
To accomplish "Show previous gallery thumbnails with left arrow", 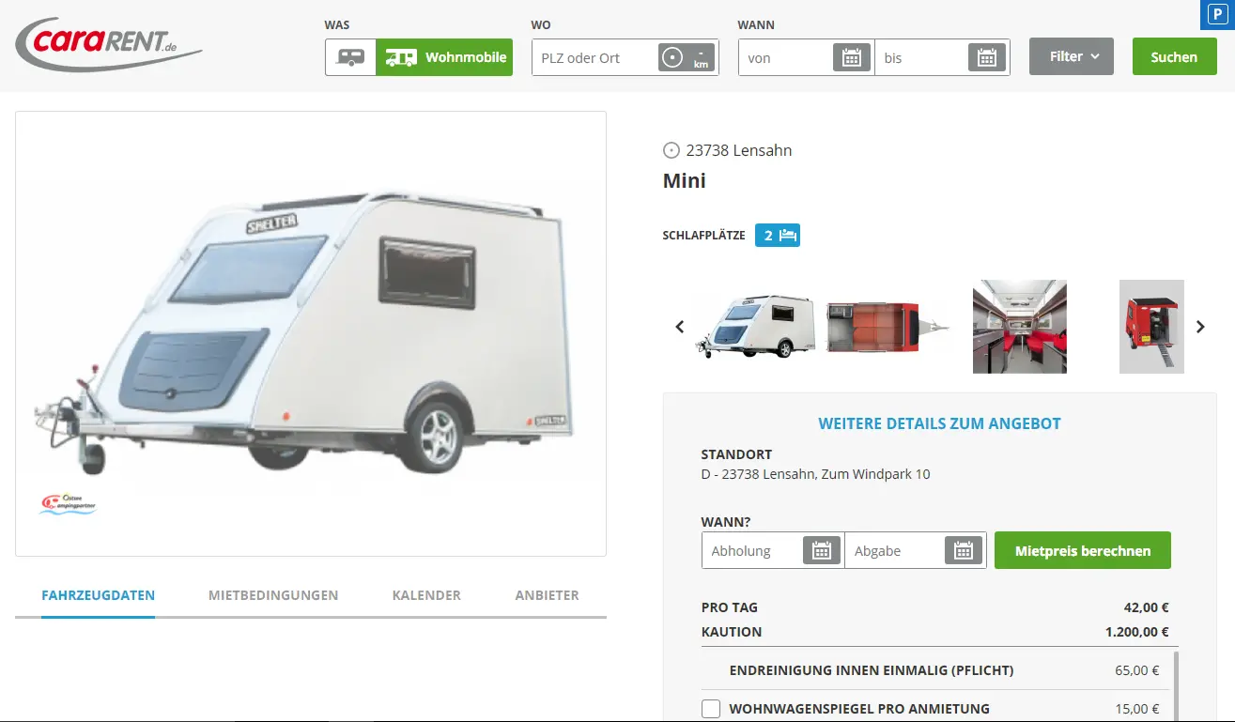I will point(680,327).
